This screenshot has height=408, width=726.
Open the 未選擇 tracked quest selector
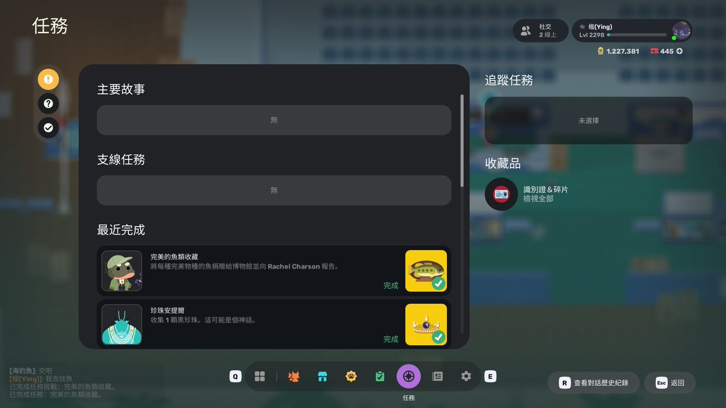tap(587, 120)
